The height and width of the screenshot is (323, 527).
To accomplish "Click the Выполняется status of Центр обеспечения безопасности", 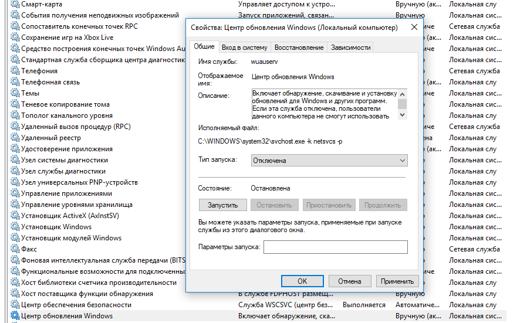I will click(364, 305).
